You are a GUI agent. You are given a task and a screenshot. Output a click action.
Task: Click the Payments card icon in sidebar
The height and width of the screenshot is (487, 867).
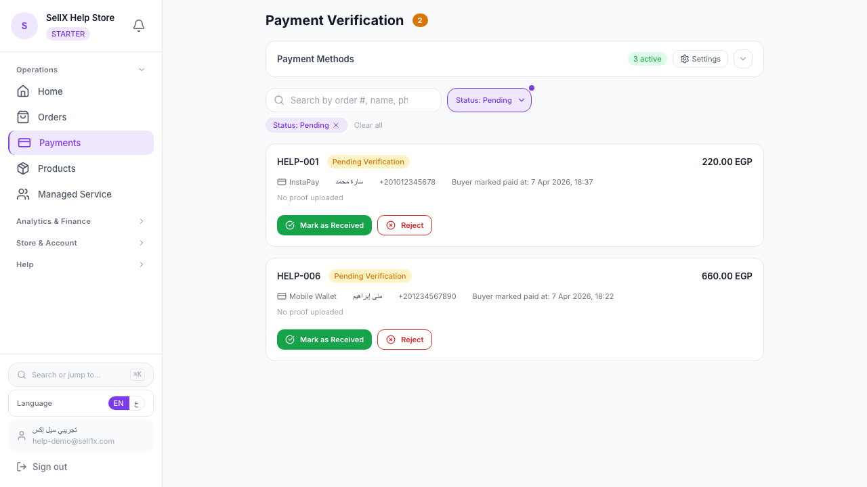click(x=24, y=143)
